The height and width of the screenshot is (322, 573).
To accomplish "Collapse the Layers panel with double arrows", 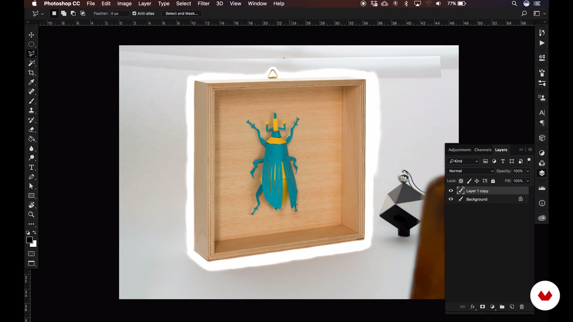I will (x=521, y=150).
